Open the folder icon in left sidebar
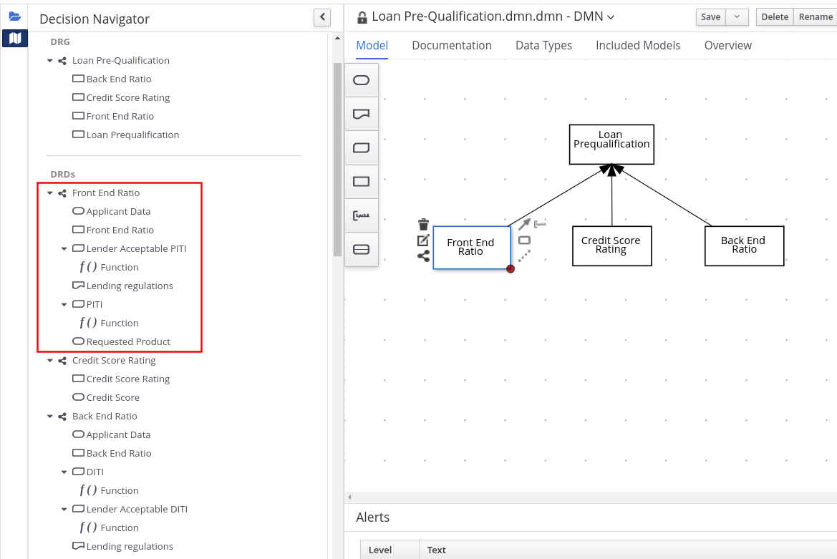 point(15,16)
